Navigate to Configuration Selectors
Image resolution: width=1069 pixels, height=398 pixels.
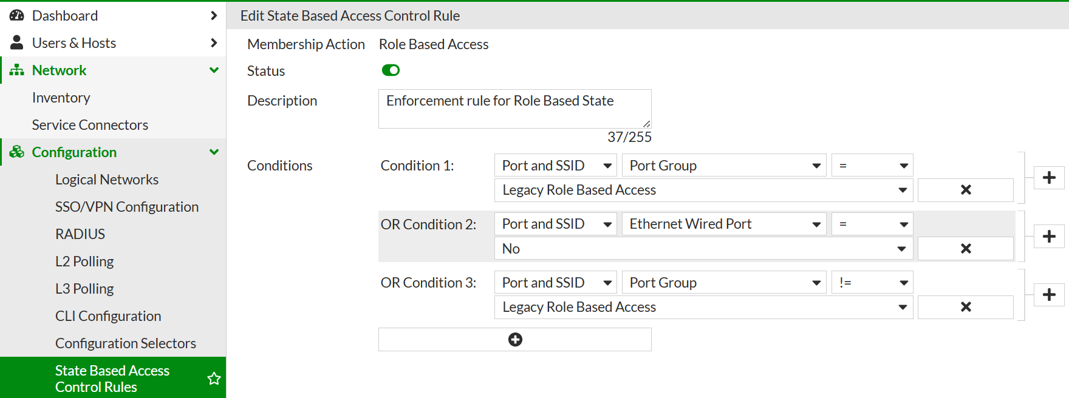coord(126,343)
